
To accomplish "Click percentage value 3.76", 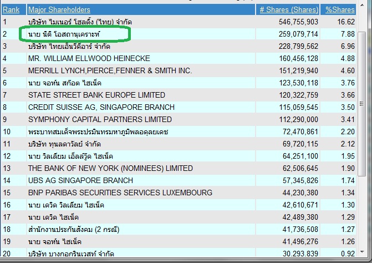I will coord(348,83).
